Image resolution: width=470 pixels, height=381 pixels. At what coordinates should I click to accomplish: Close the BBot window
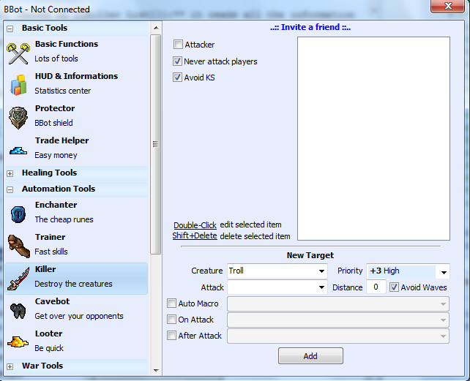tap(447, 6)
